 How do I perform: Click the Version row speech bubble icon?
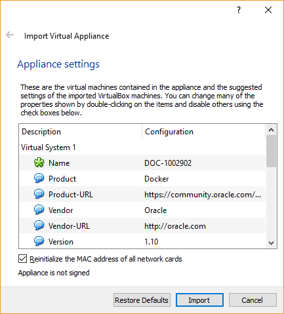(39, 241)
